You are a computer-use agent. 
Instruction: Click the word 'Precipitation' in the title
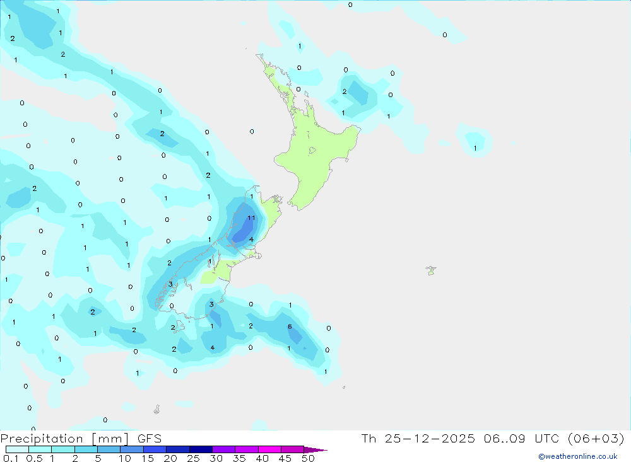point(42,439)
